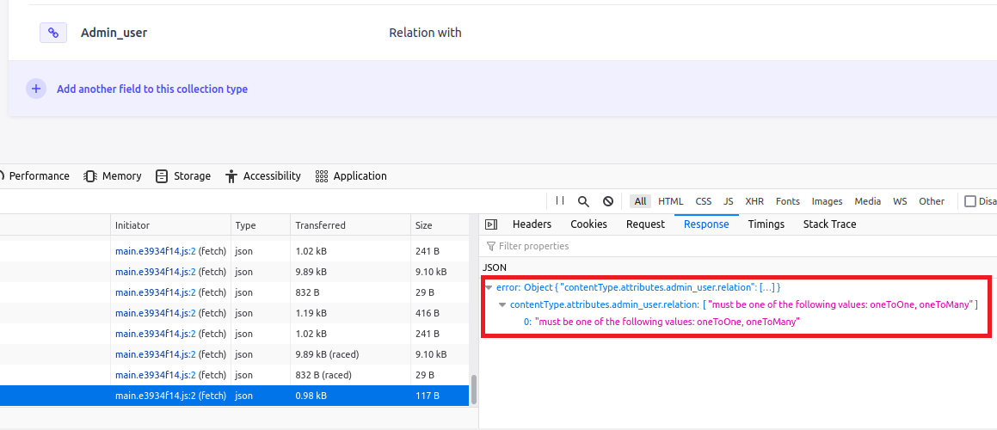Open the Storage devtools tab
Screen dimensions: 997x430
183,176
